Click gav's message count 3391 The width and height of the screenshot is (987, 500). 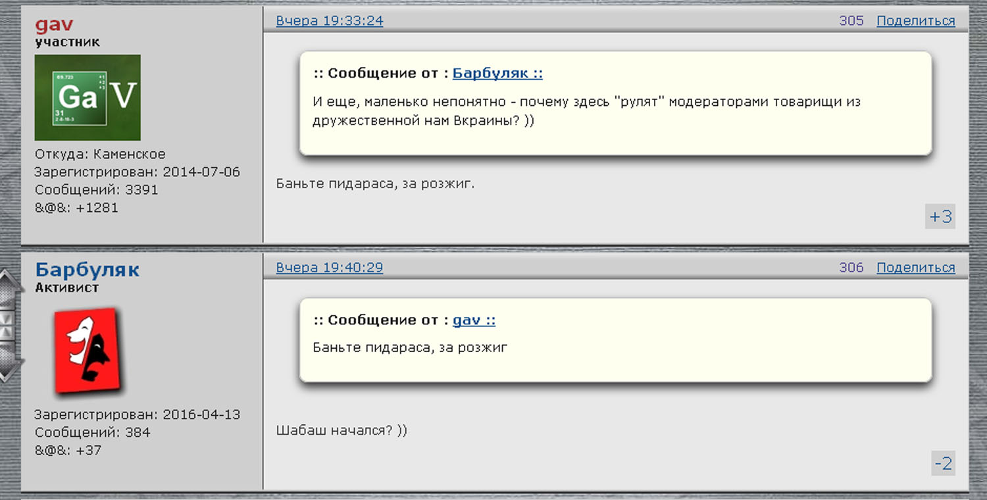[x=141, y=190]
